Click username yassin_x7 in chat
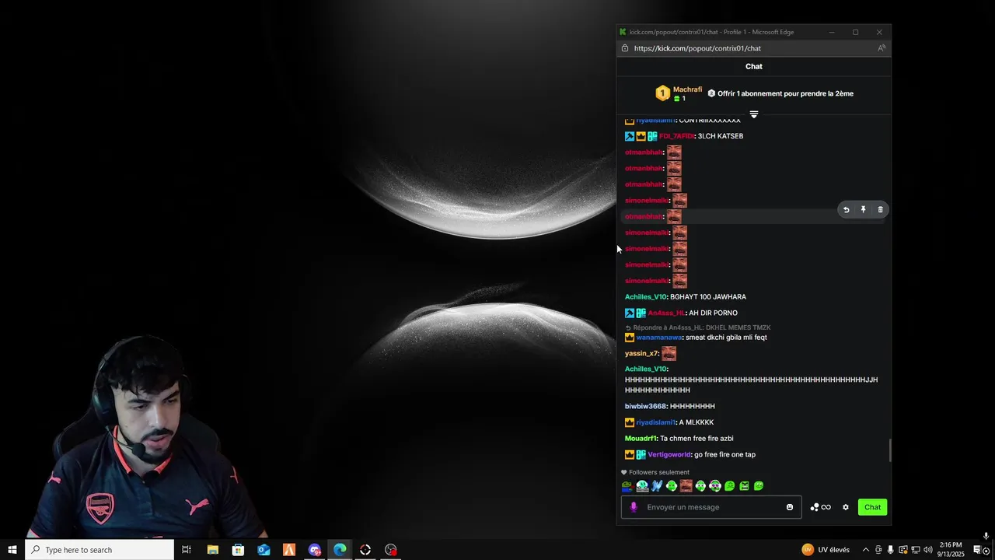This screenshot has width=995, height=560. point(641,354)
